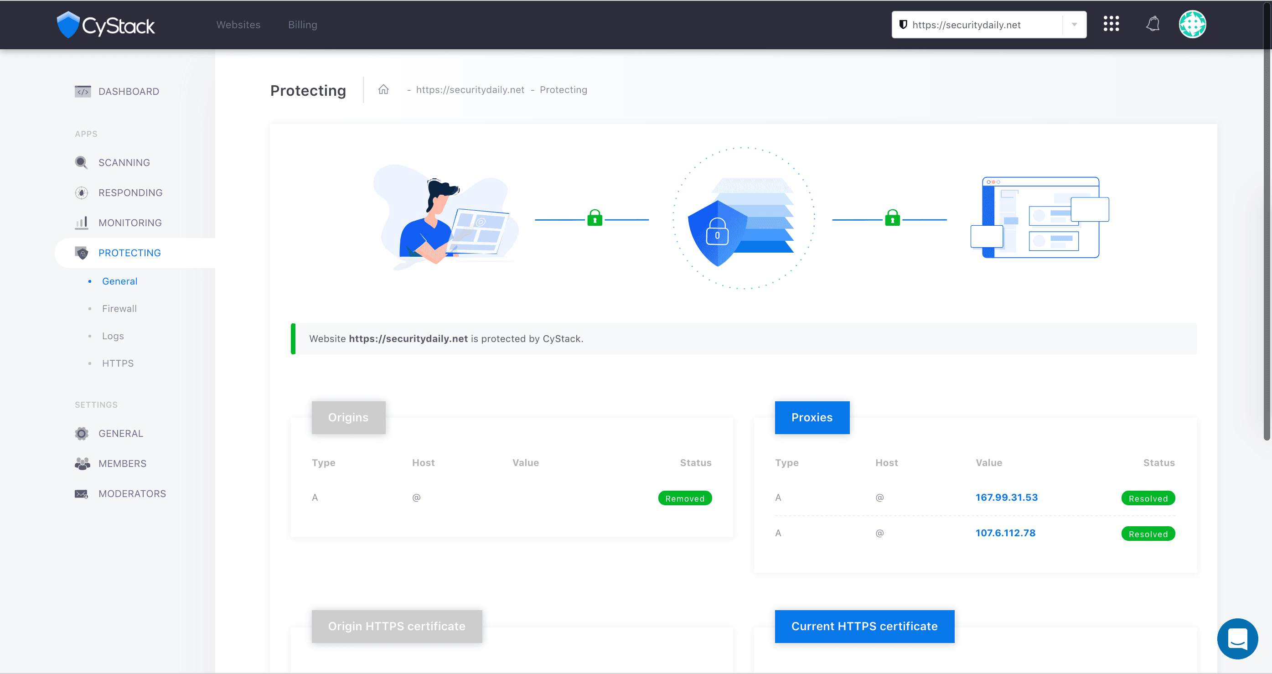Click the Removed status badge
This screenshot has width=1272, height=674.
click(684, 498)
